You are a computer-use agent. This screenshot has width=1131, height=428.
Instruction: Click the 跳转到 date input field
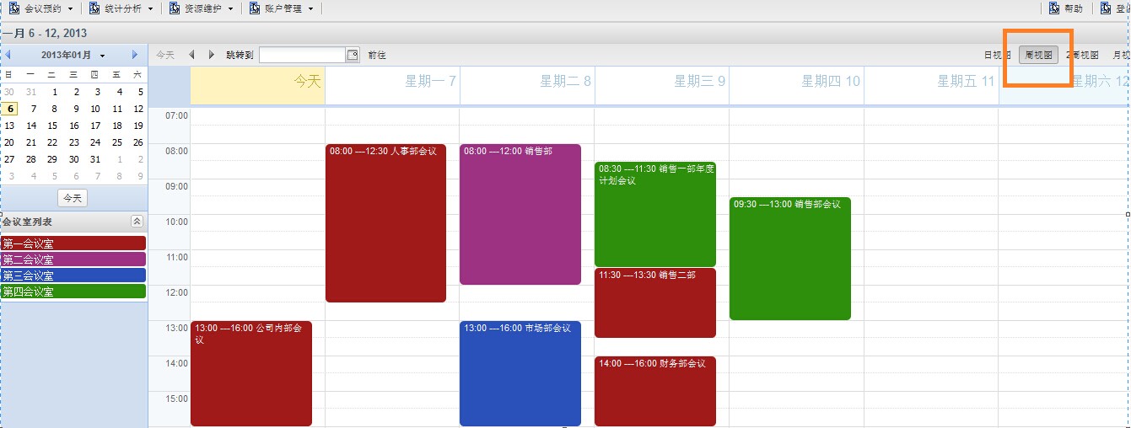[303, 55]
